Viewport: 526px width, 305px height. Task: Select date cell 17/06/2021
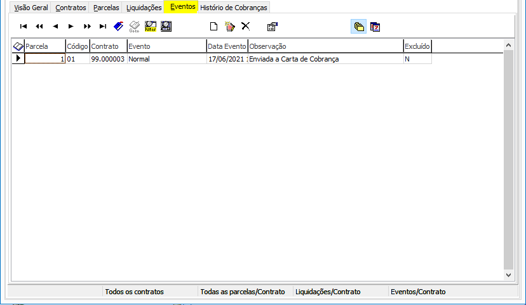tap(227, 59)
